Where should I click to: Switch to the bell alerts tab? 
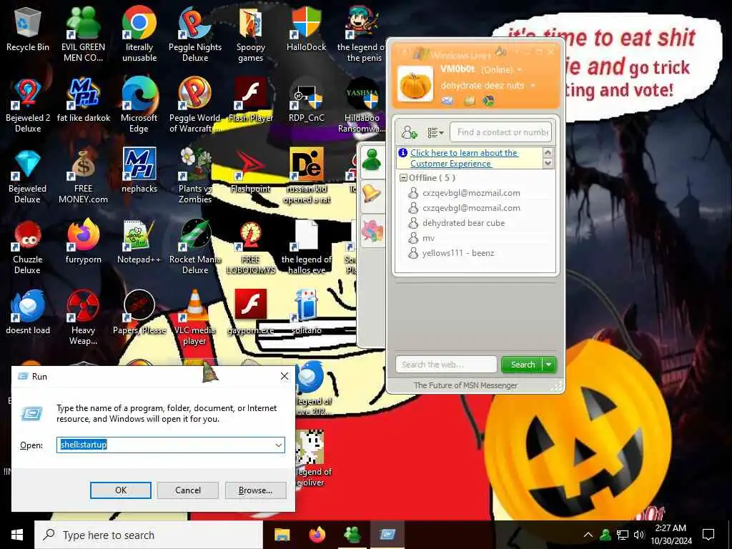(x=372, y=193)
